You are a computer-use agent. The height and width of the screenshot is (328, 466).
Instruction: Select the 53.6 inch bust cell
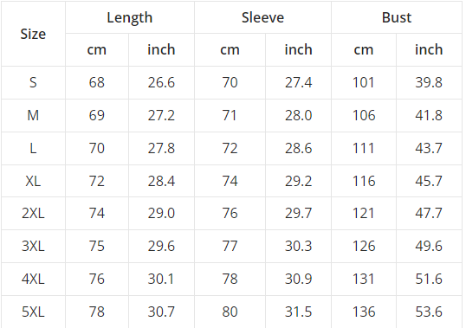click(429, 312)
